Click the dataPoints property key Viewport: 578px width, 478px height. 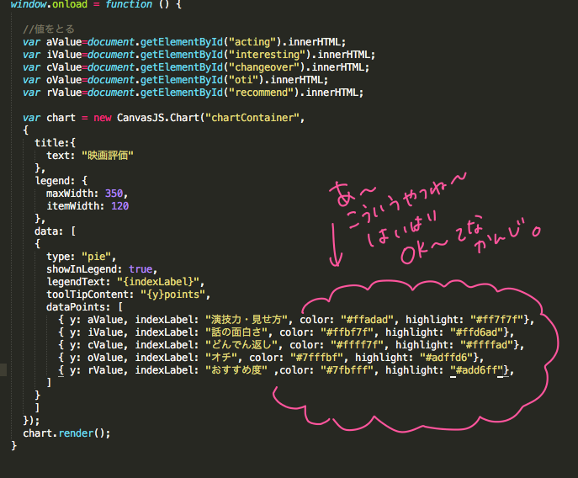(x=76, y=307)
